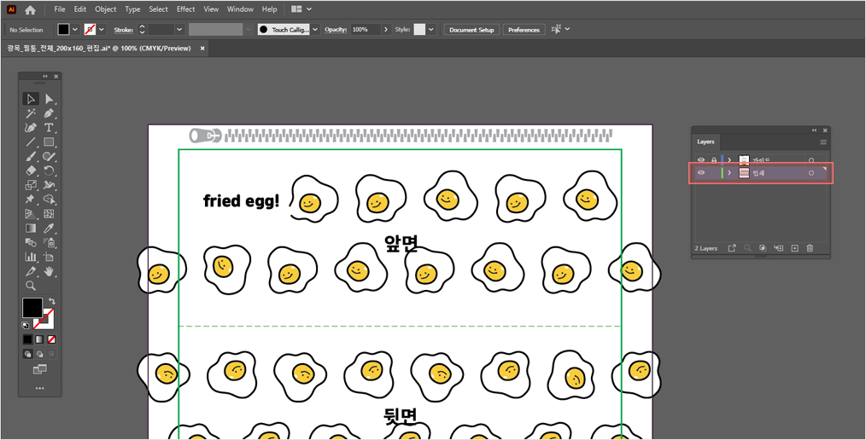The width and height of the screenshot is (866, 440).
Task: Pick the Gradient tool
Action: click(x=31, y=229)
